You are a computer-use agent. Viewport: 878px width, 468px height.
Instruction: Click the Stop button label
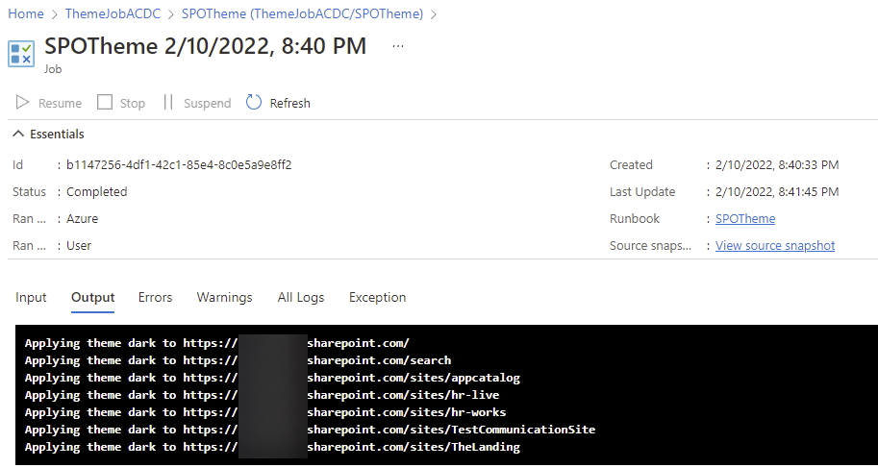pyautogui.click(x=132, y=104)
